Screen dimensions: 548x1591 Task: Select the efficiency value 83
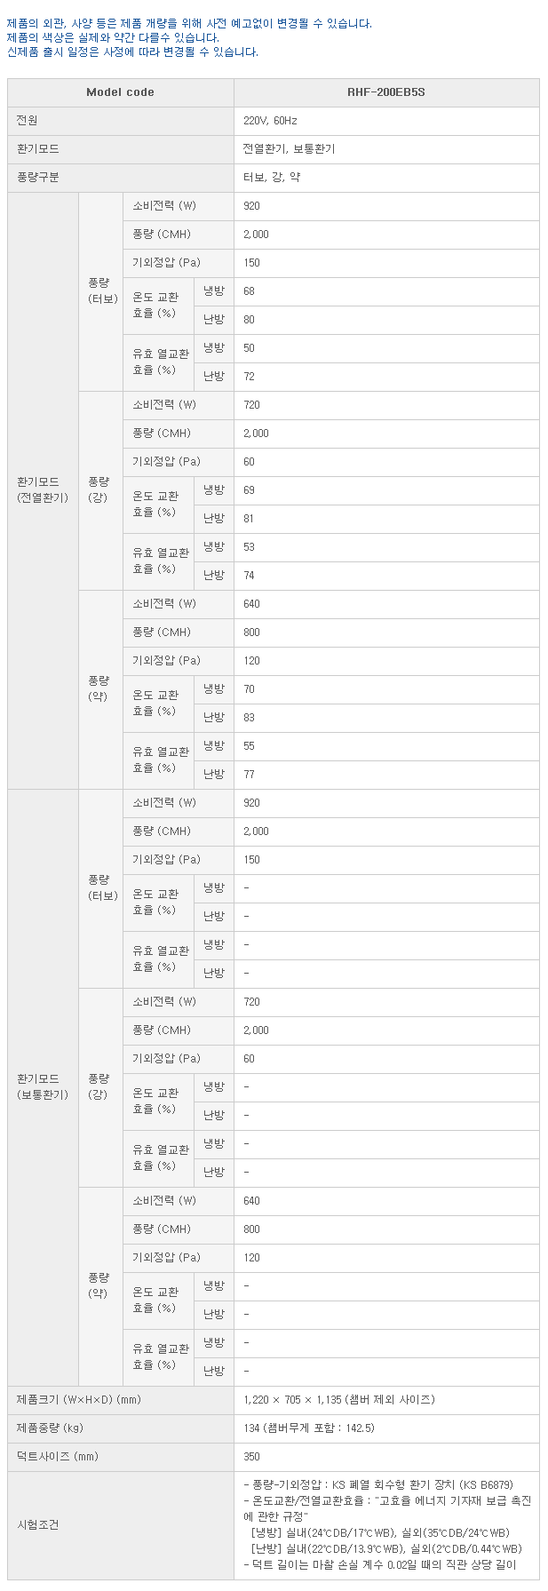(x=250, y=718)
